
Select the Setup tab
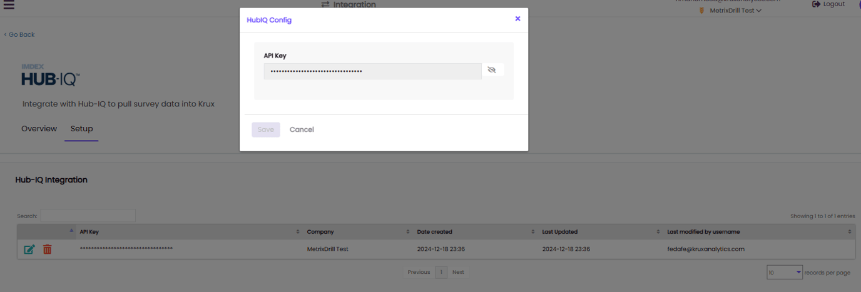(81, 129)
